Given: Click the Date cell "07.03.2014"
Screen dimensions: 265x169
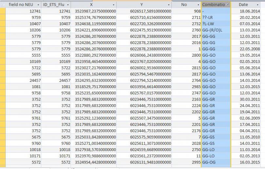Looking at the screenshot, I should tap(246, 24).
